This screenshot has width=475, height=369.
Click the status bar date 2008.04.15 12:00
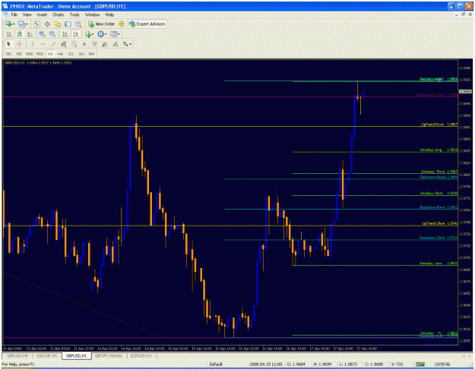point(266,364)
